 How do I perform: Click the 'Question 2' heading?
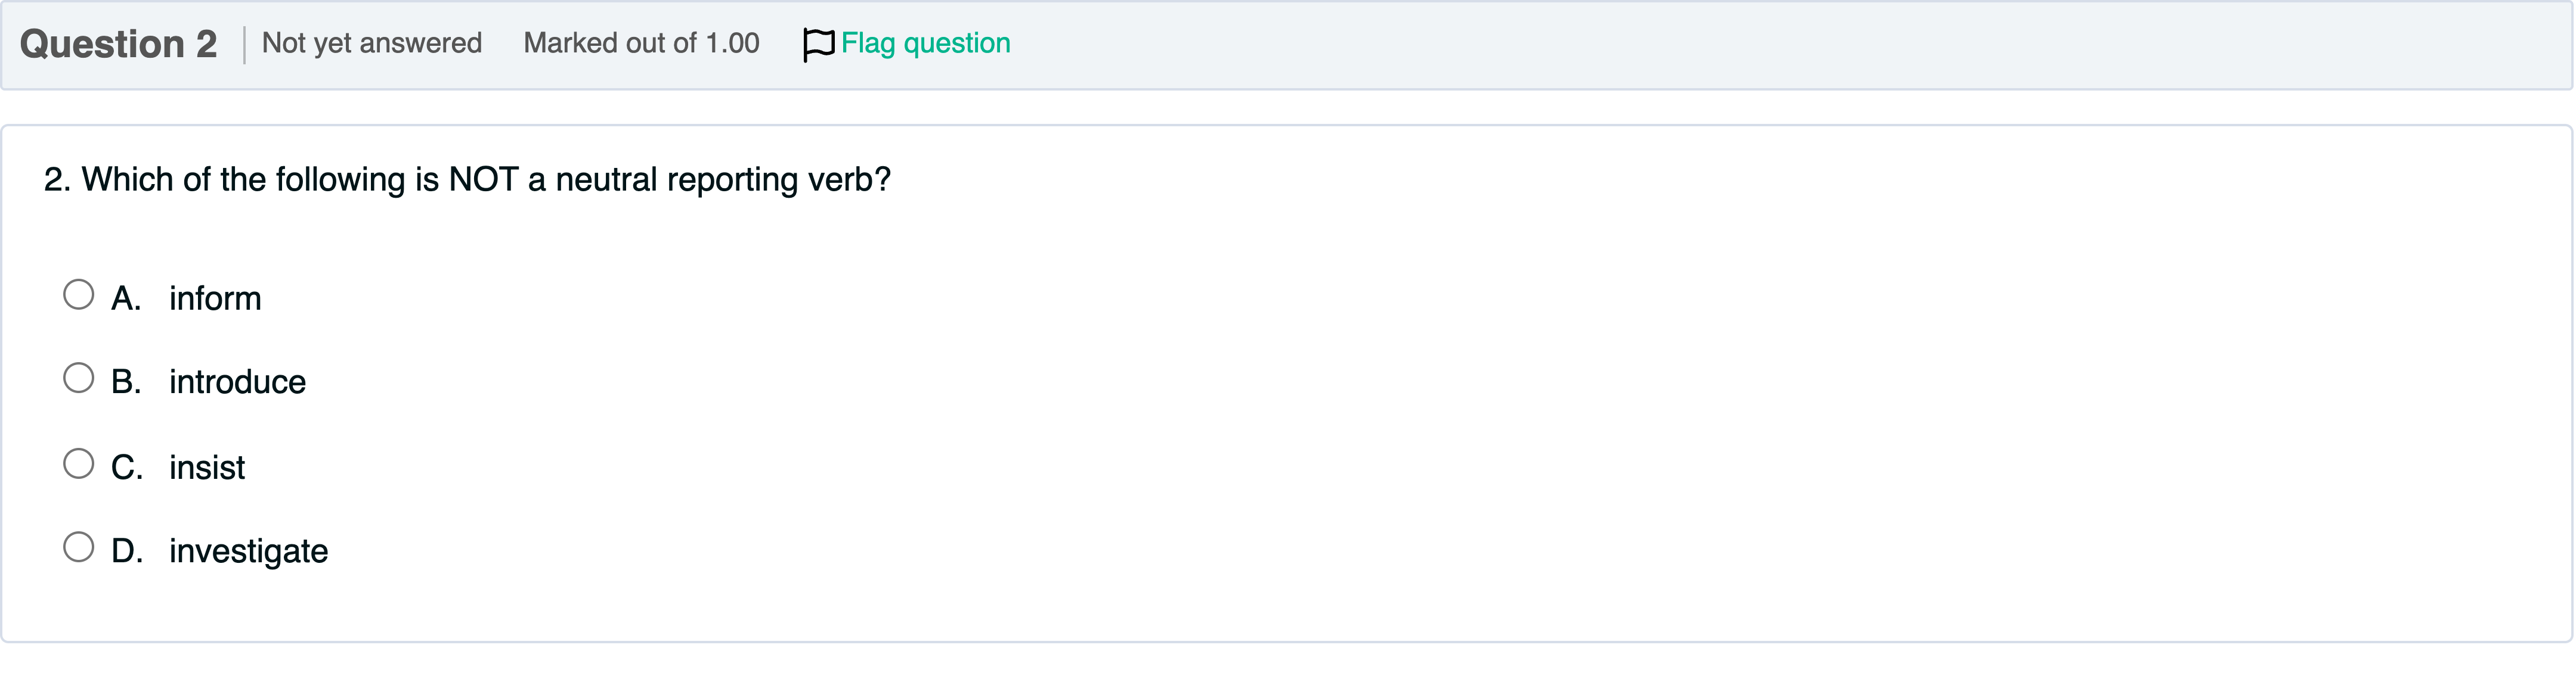point(118,44)
